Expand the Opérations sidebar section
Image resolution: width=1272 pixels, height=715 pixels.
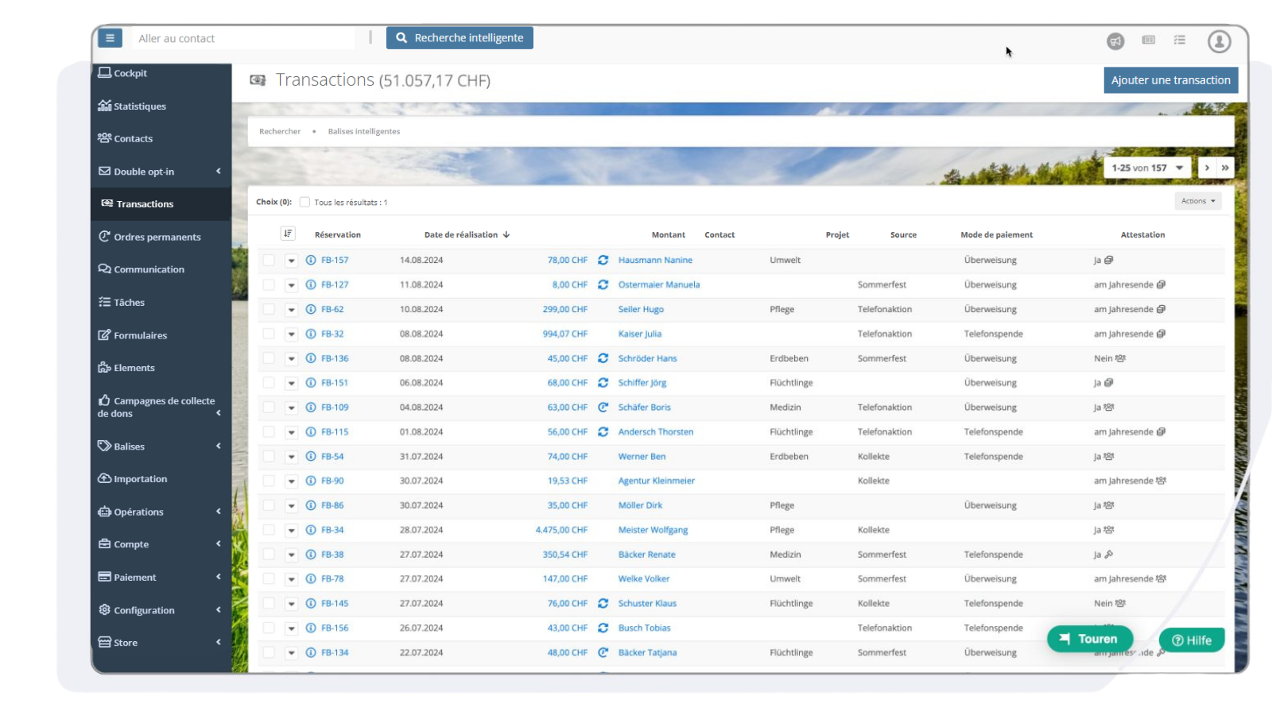(138, 512)
